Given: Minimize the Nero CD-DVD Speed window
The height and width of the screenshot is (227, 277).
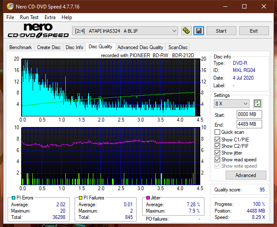Looking at the screenshot, I should (x=225, y=6).
